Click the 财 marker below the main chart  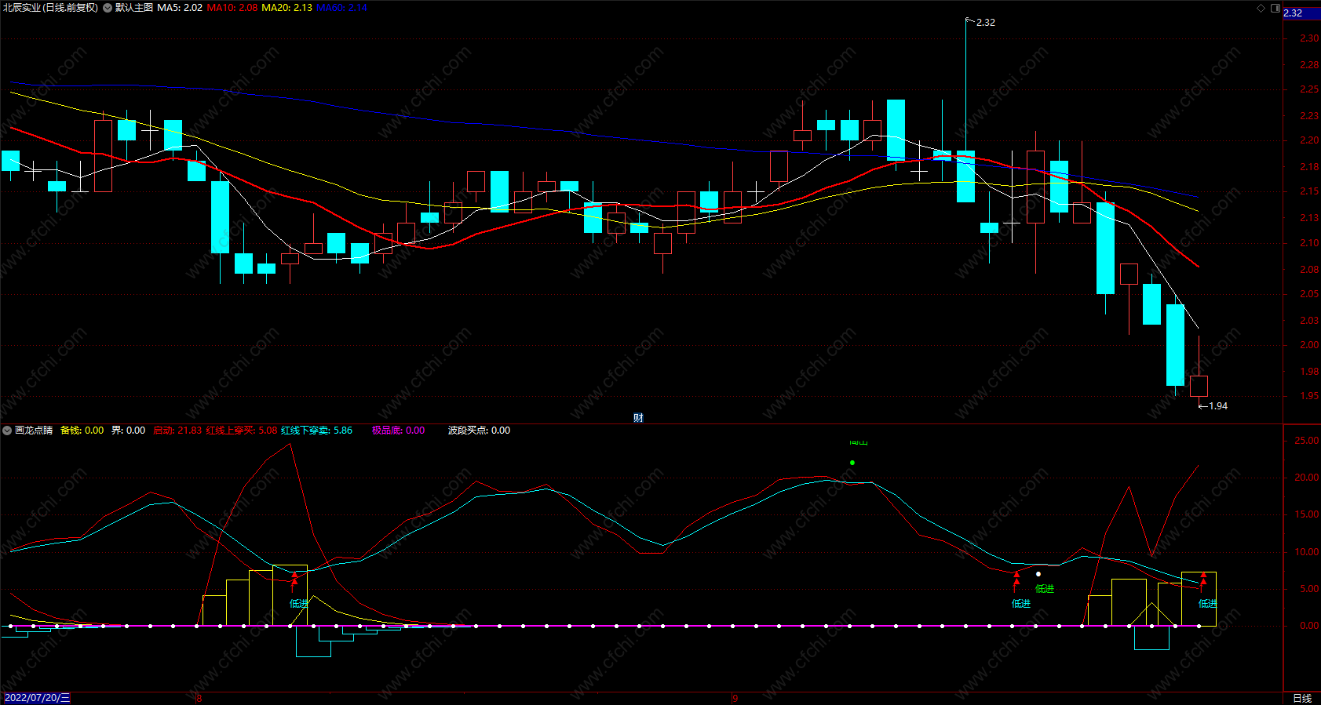point(638,417)
